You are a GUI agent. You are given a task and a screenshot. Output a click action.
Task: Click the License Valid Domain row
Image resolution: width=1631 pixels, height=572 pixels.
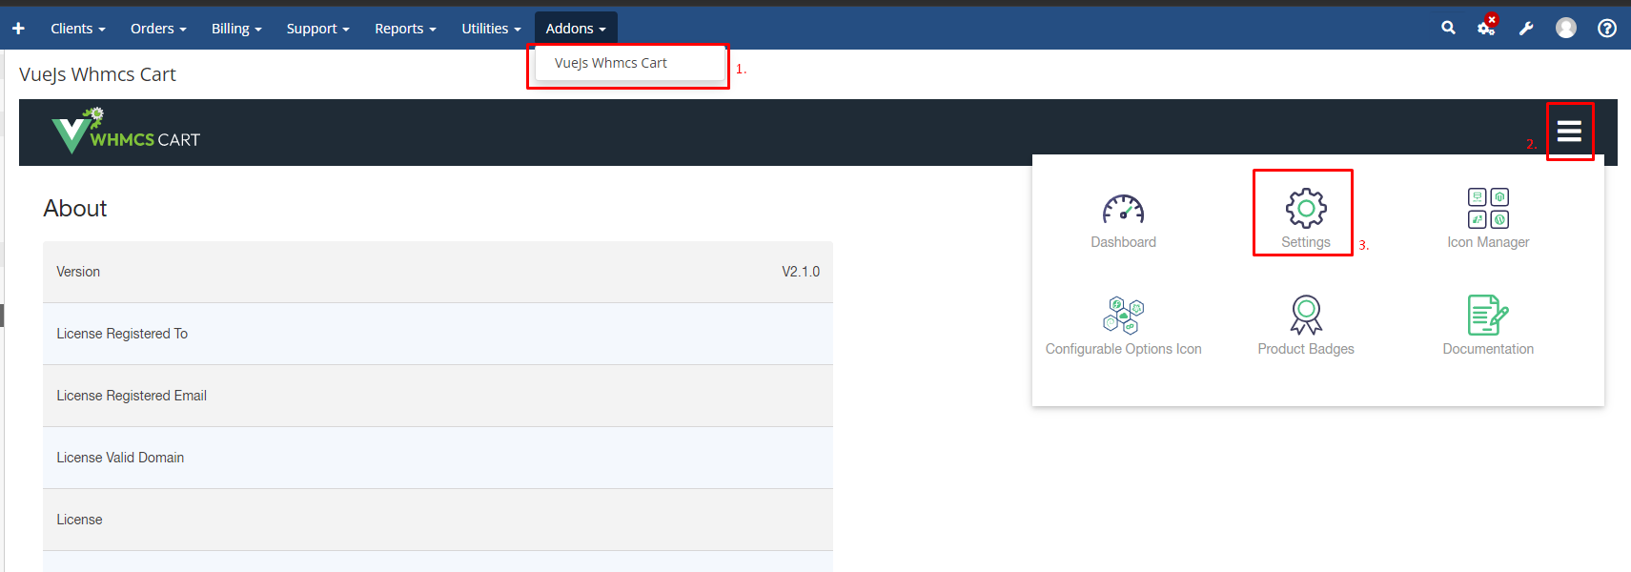pos(438,458)
